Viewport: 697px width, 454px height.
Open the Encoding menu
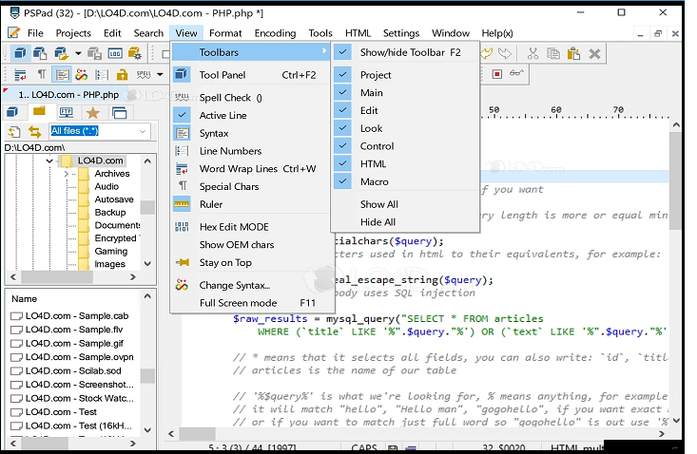[x=275, y=33]
